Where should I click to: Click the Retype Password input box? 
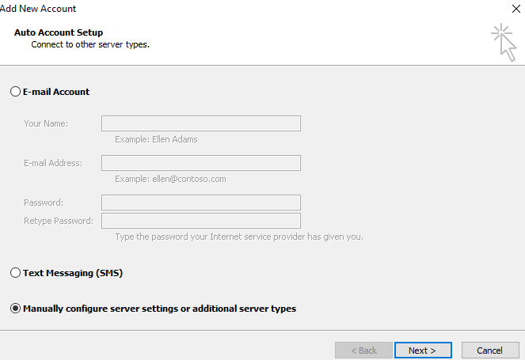click(201, 221)
